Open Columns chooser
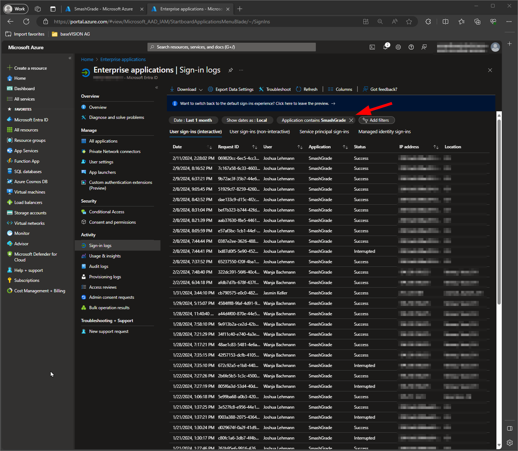518x451 pixels. (340, 89)
